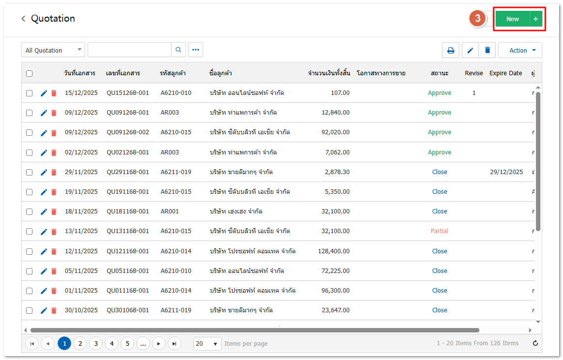Delete quotation QU091268-002 via trash icon
This screenshot has width=563, height=360.
tap(54, 133)
